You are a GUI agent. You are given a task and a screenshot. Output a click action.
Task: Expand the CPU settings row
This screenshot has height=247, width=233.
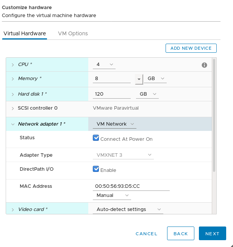tap(13, 65)
